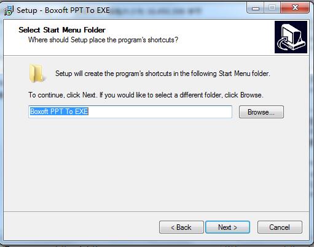This screenshot has height=247, width=314.
Task: Click the 'Setup will create the program's shortcuts' text
Action: [x=163, y=74]
